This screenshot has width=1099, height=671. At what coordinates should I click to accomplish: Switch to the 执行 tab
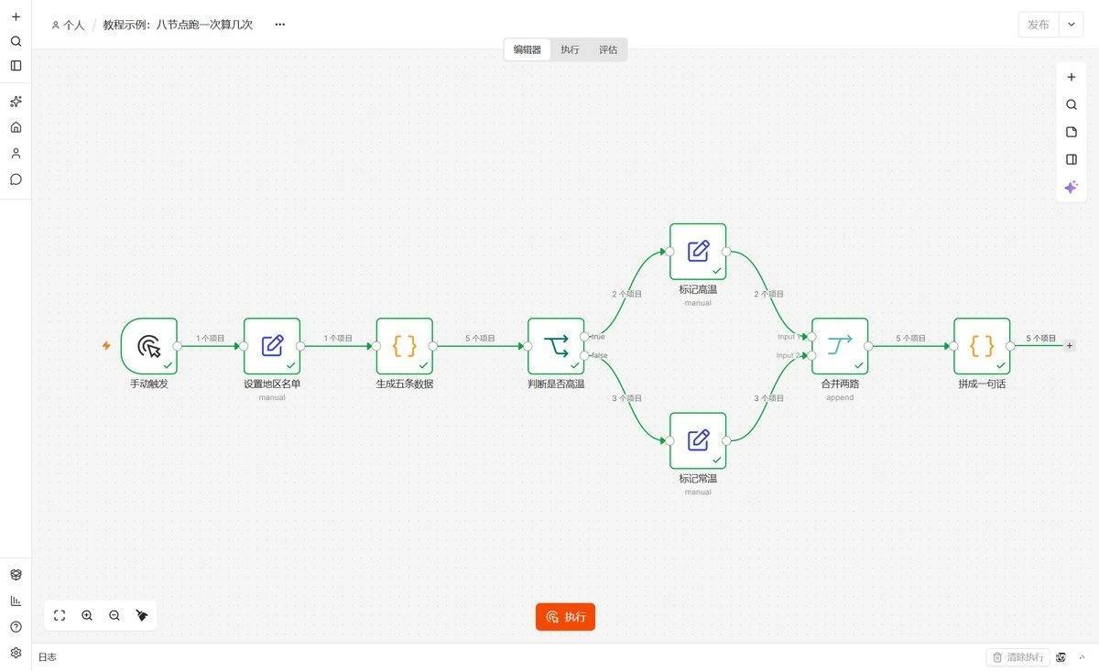tap(570, 49)
